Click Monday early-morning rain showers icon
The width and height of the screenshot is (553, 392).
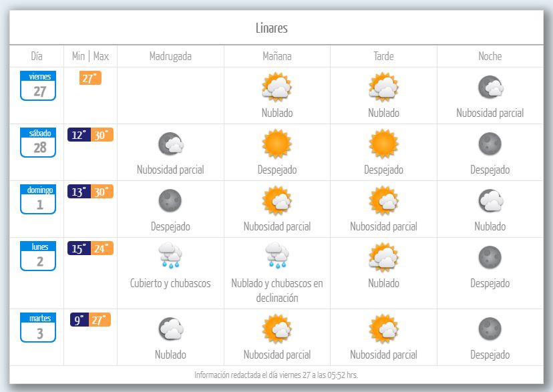[x=170, y=256]
